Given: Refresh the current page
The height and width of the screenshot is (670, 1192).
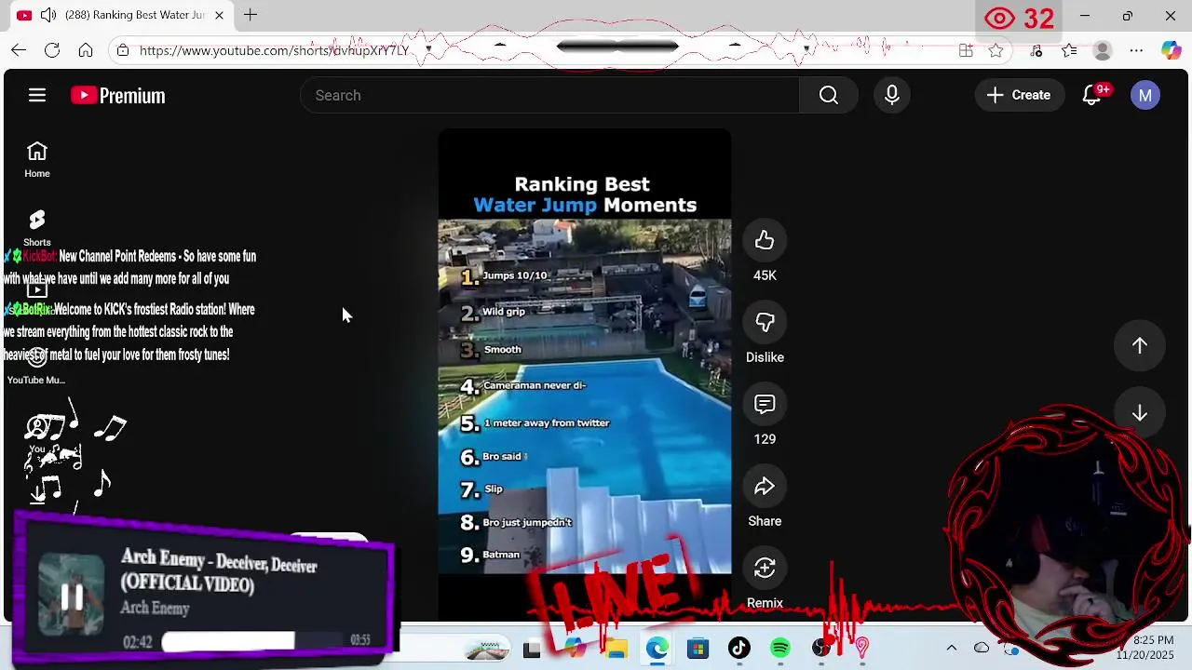Looking at the screenshot, I should point(52,50).
